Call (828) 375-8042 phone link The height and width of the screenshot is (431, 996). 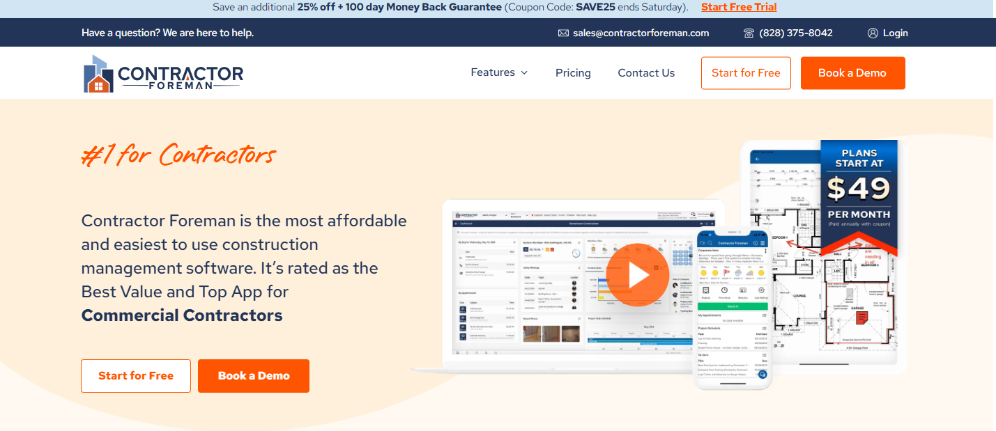pyautogui.click(x=796, y=33)
